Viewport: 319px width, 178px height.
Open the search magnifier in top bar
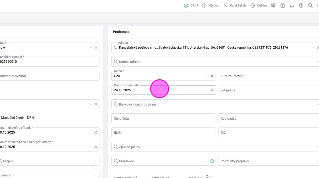point(310,5)
